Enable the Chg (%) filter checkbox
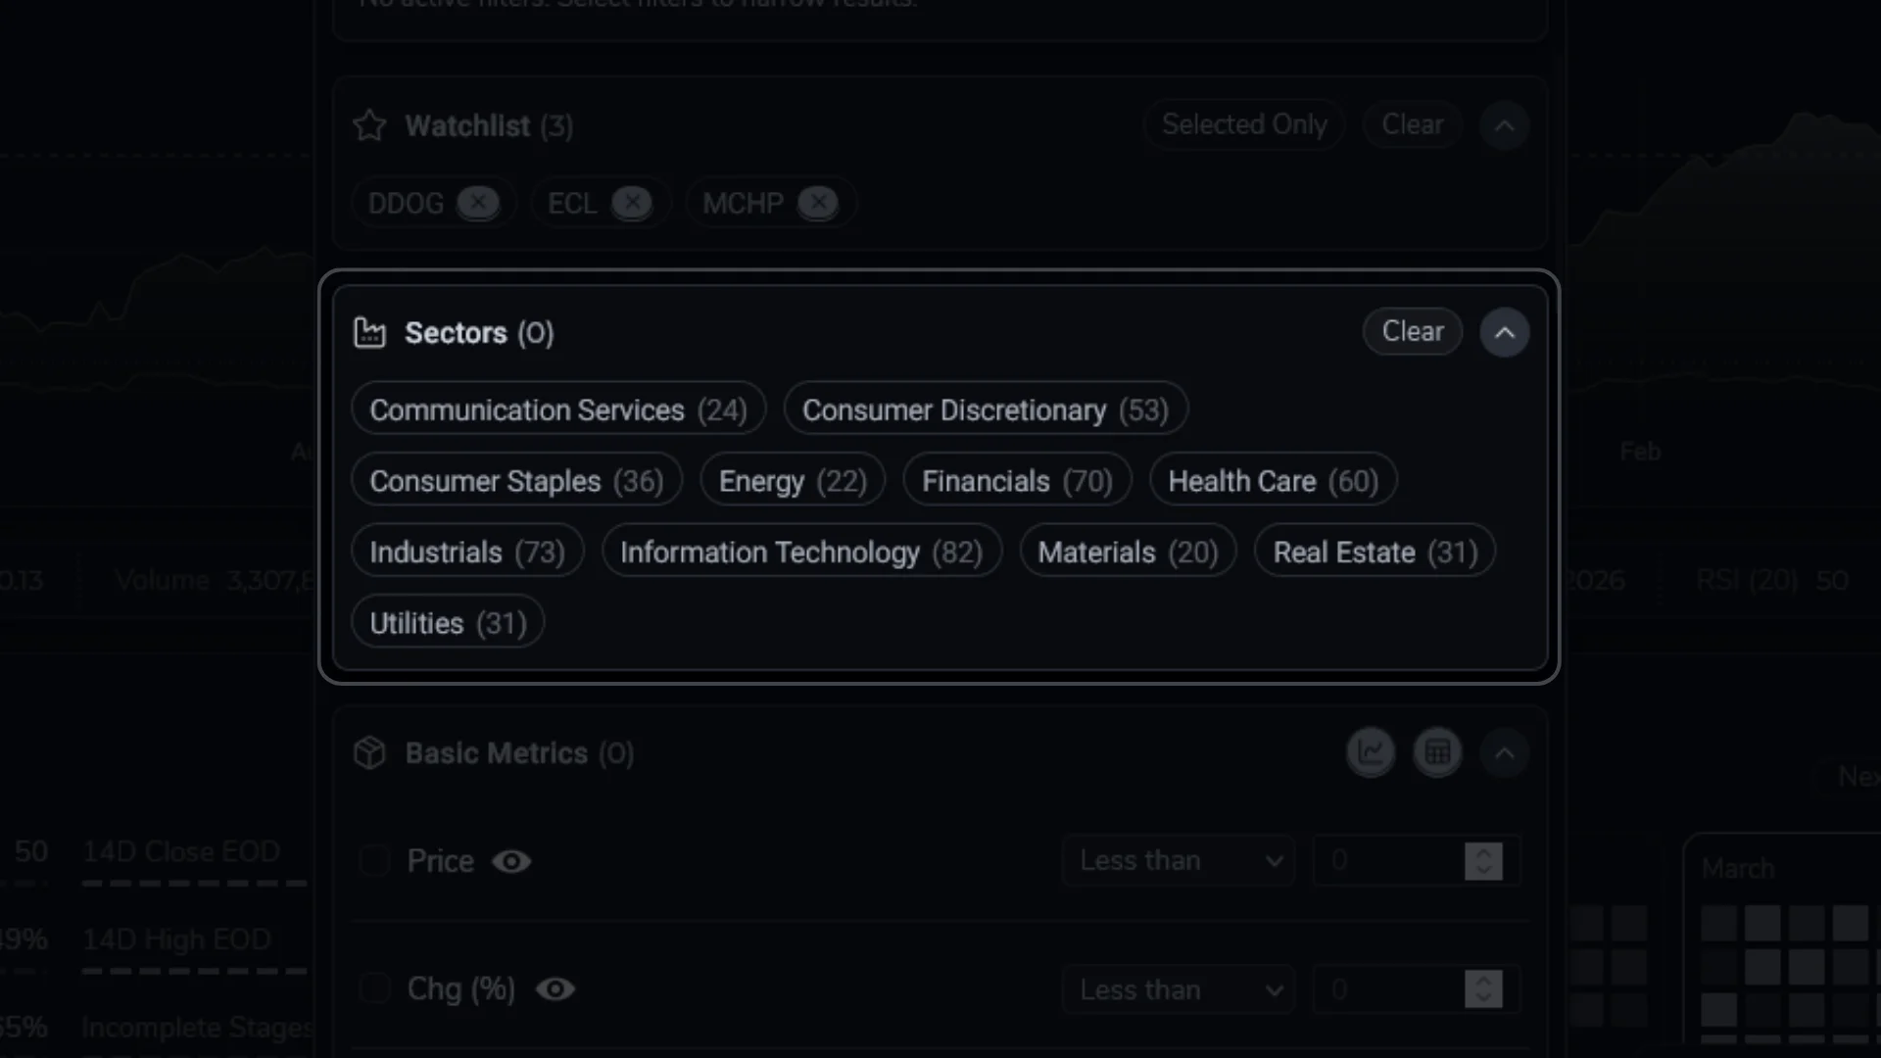 click(x=374, y=989)
